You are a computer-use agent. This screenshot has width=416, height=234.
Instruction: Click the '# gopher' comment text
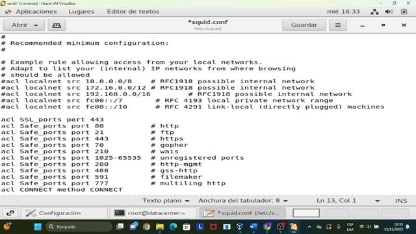coord(169,145)
